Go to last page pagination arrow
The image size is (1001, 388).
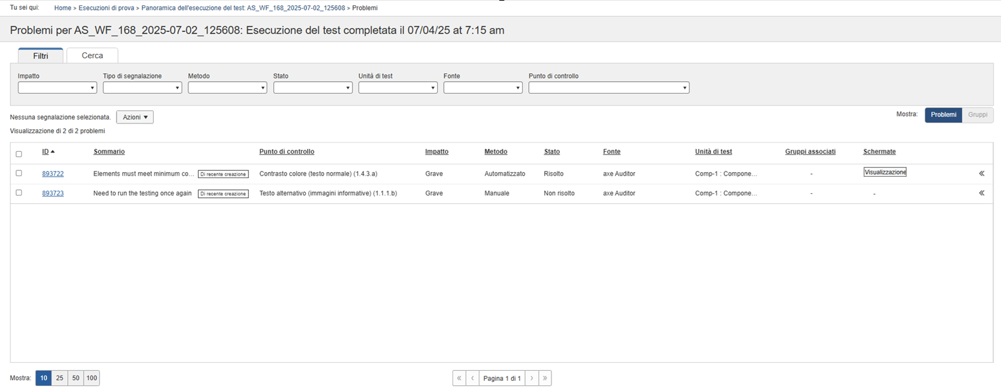[545, 378]
